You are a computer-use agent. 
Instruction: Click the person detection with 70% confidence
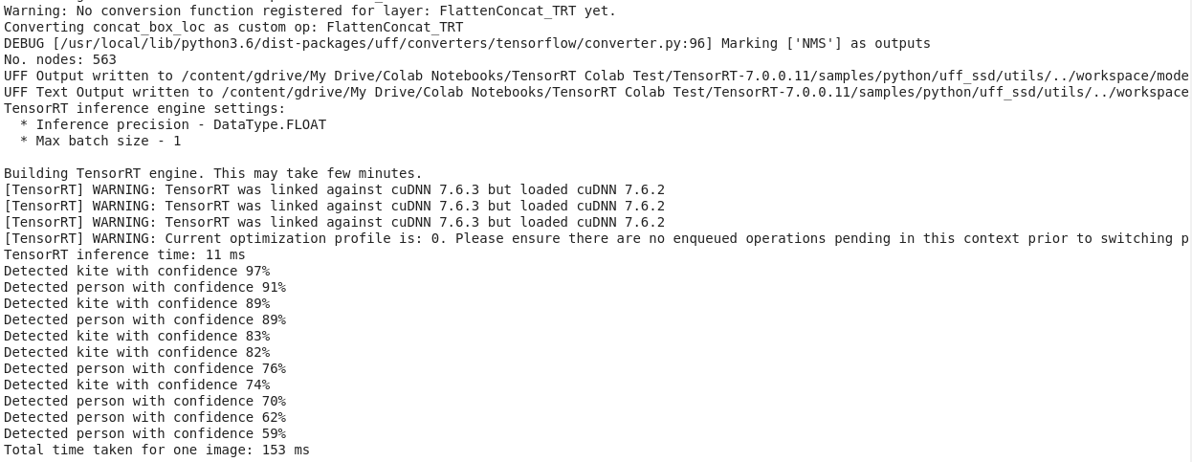click(x=144, y=401)
